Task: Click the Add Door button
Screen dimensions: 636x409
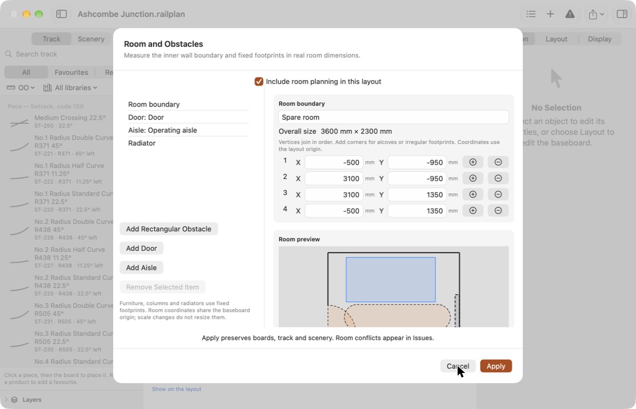Action: (x=142, y=248)
